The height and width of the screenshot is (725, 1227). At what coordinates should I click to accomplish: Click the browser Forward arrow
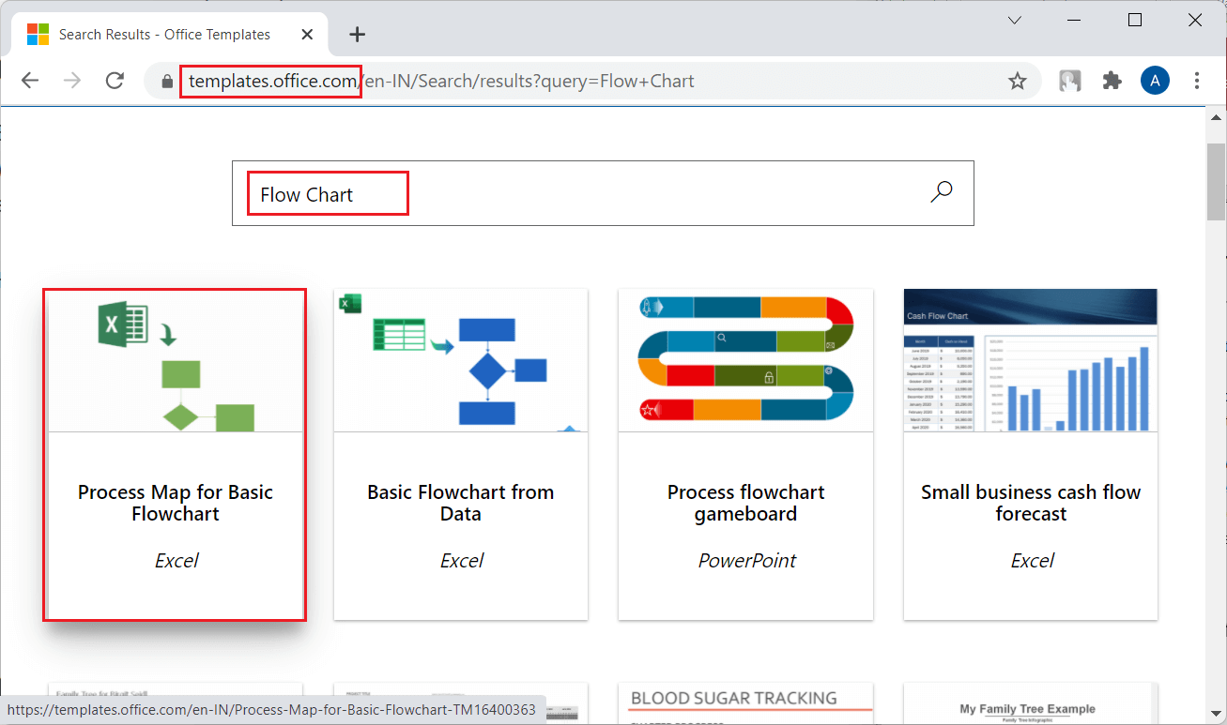[x=72, y=81]
